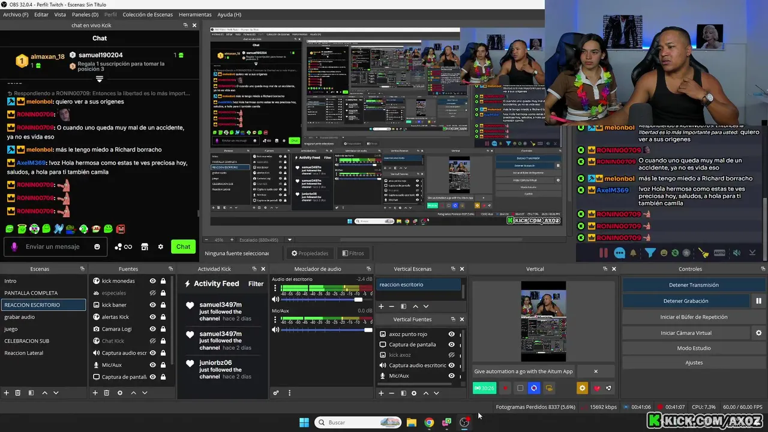
Task: Float the Mezclador de audio dock
Action: coord(368,269)
